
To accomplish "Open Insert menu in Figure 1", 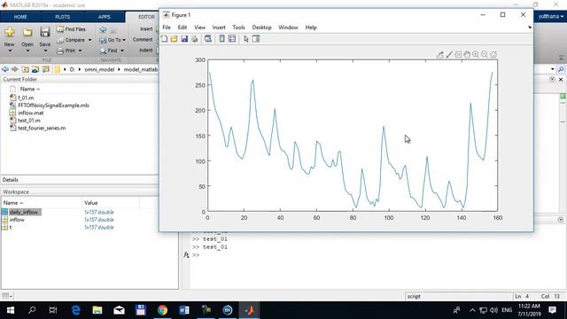I will pos(219,27).
